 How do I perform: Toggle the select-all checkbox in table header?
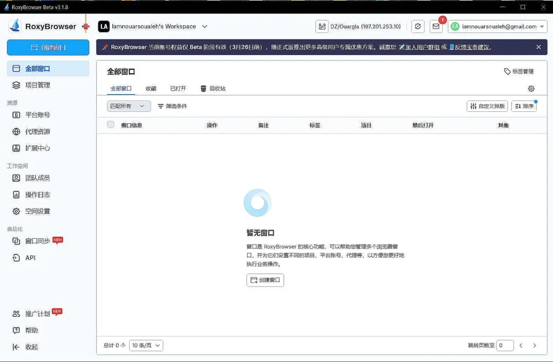click(x=111, y=125)
